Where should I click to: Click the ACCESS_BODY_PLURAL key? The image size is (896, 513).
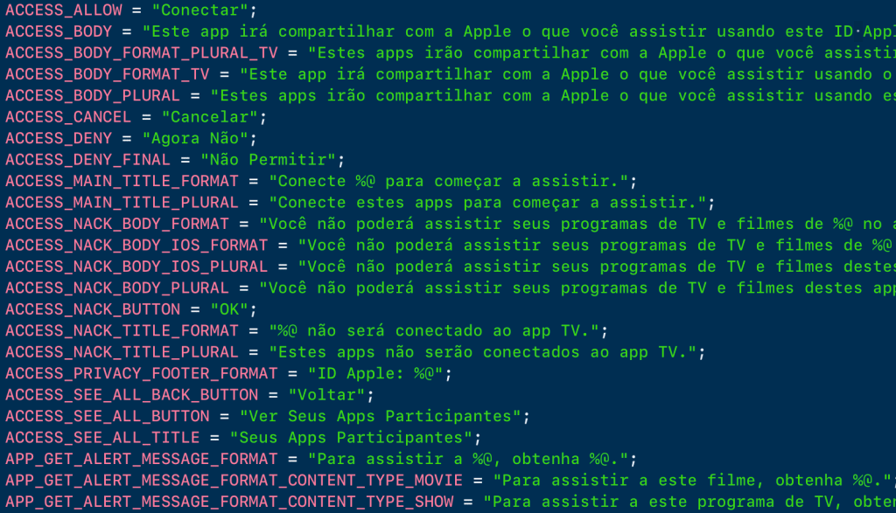pos(93,95)
